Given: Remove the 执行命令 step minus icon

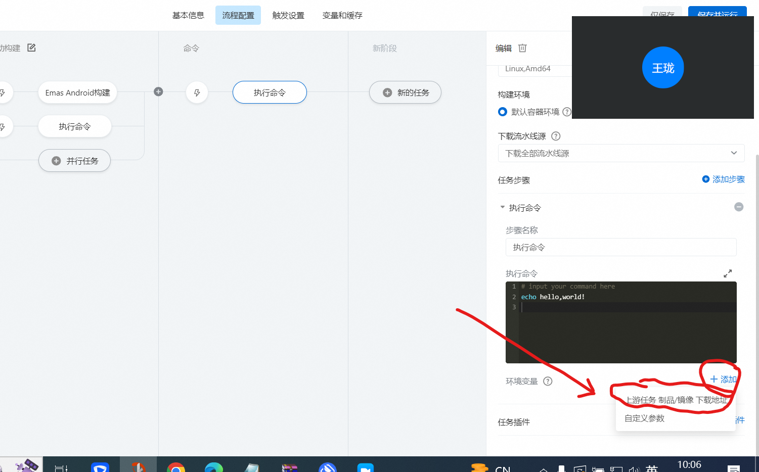Looking at the screenshot, I should tap(739, 207).
